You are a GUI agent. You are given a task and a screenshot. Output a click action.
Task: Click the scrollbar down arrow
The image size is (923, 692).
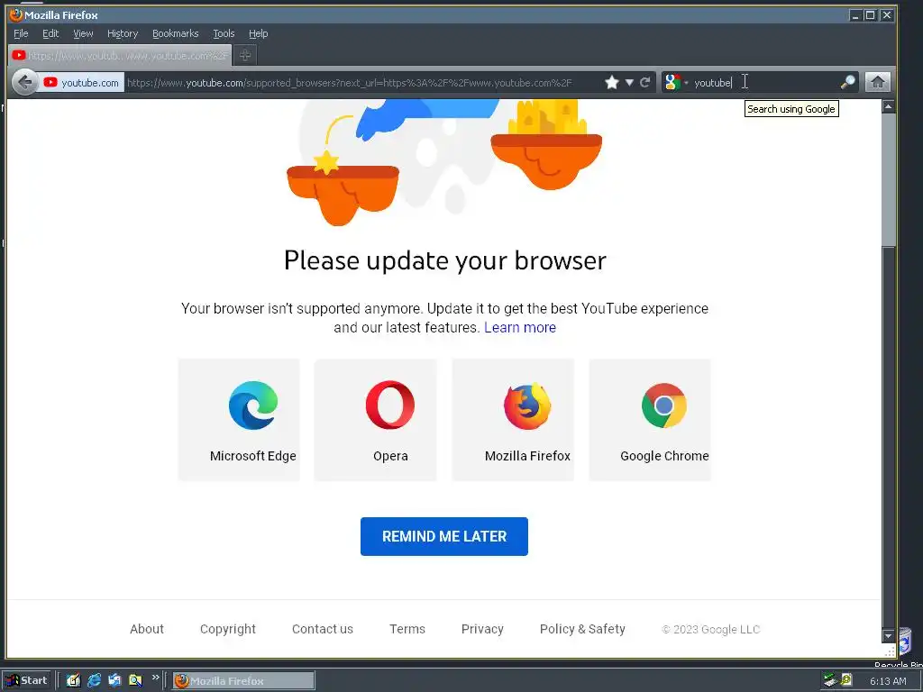(889, 636)
